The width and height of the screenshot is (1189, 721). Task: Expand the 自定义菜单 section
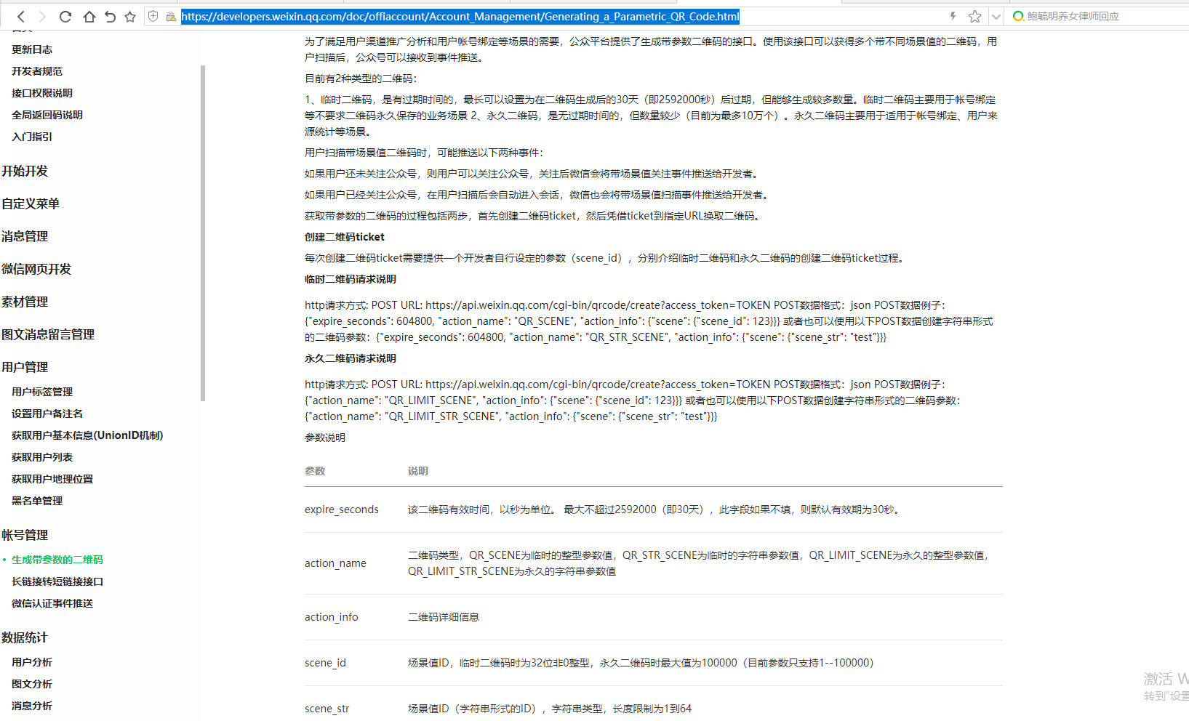click(31, 204)
